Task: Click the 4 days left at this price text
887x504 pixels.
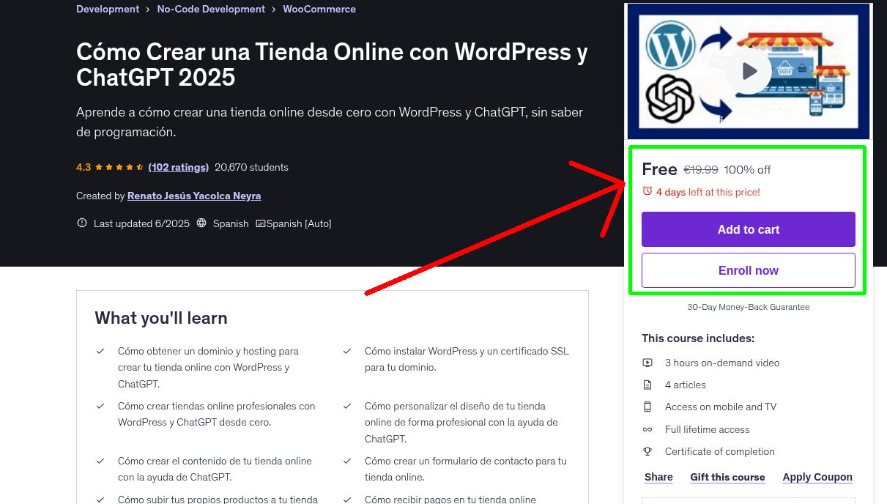Action: [x=708, y=192]
